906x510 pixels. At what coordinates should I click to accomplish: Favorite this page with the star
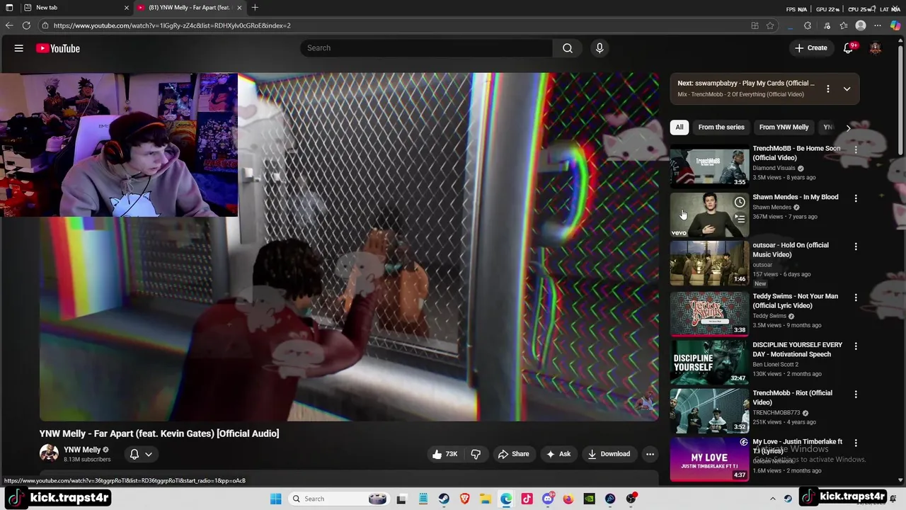(770, 25)
